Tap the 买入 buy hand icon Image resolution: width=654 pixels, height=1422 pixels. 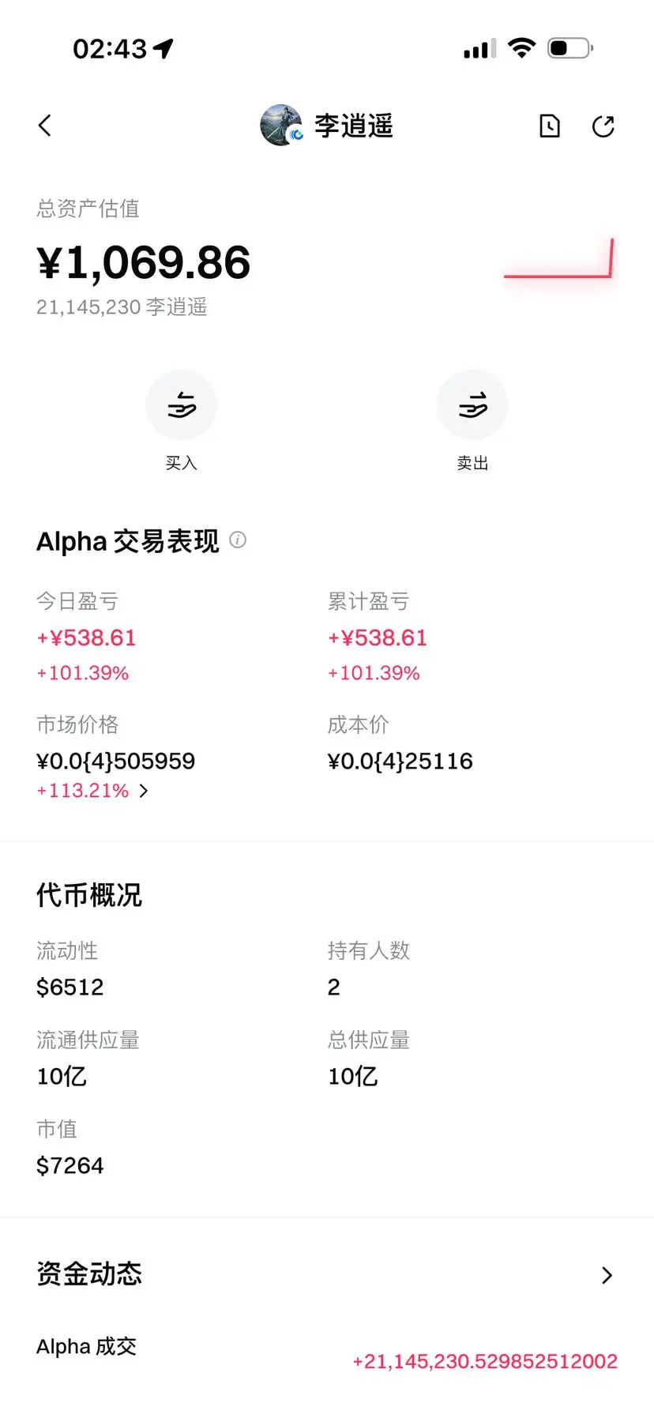point(182,404)
